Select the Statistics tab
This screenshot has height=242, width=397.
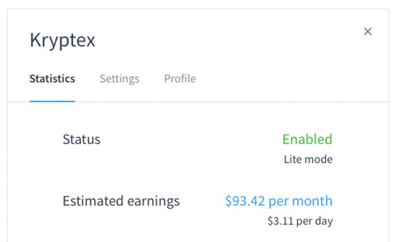tap(52, 79)
